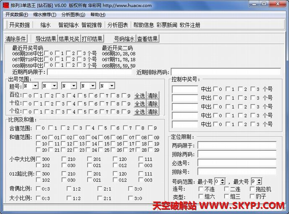289x214 pixels.
Task: Click the 必选号 text field
Action: [237, 163]
